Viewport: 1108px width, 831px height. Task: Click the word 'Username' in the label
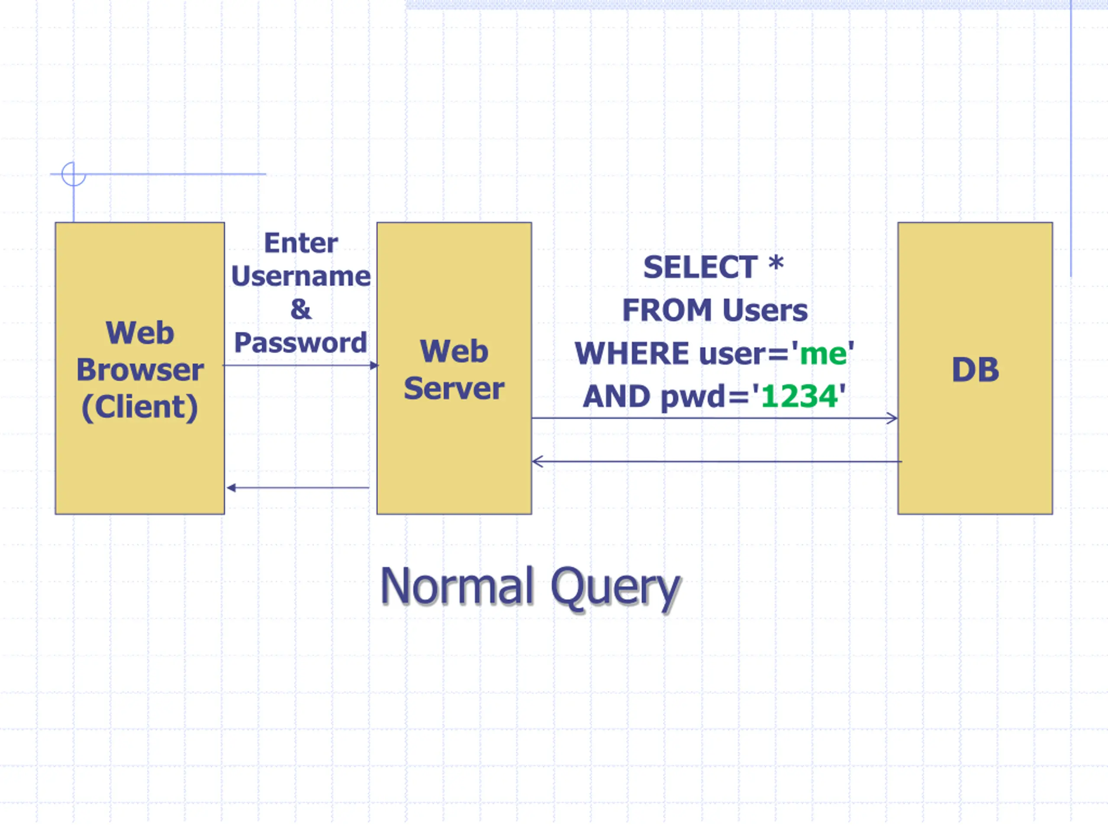point(301,277)
